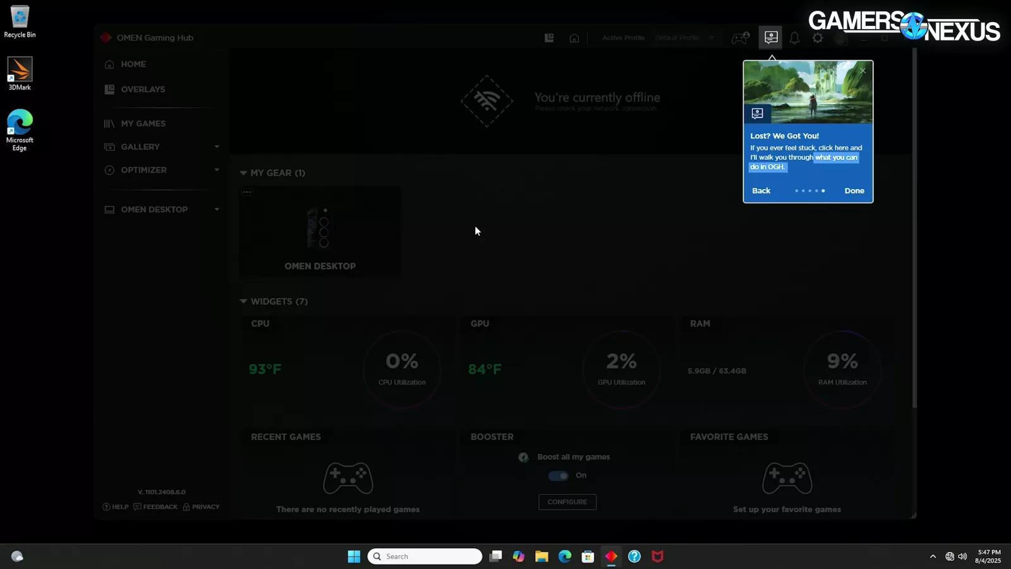Expand the Optimizer sidebar section

coord(217,170)
